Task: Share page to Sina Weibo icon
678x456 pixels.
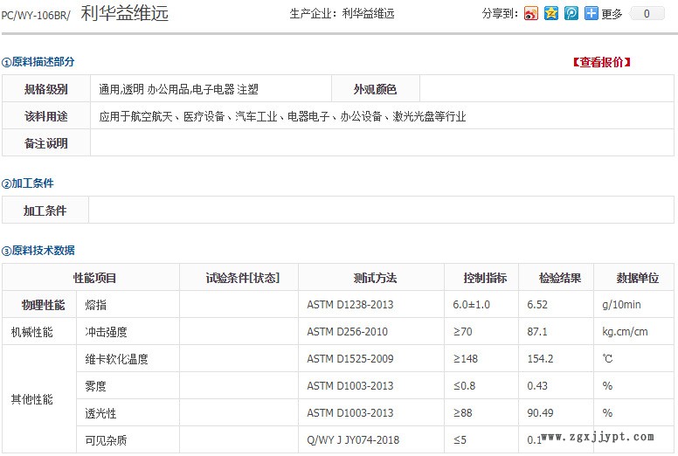Action: pos(531,13)
